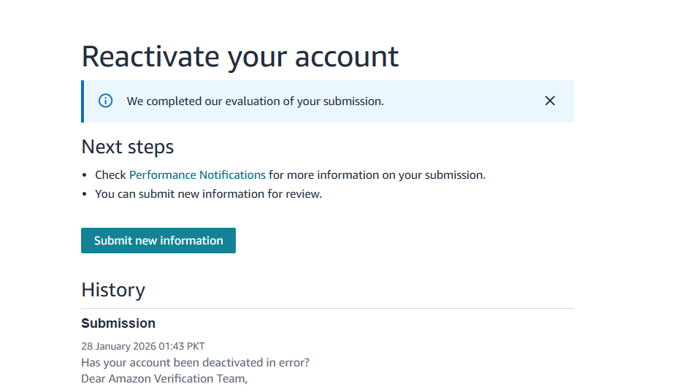
Task: Click the Next steps heading
Action: click(x=128, y=147)
